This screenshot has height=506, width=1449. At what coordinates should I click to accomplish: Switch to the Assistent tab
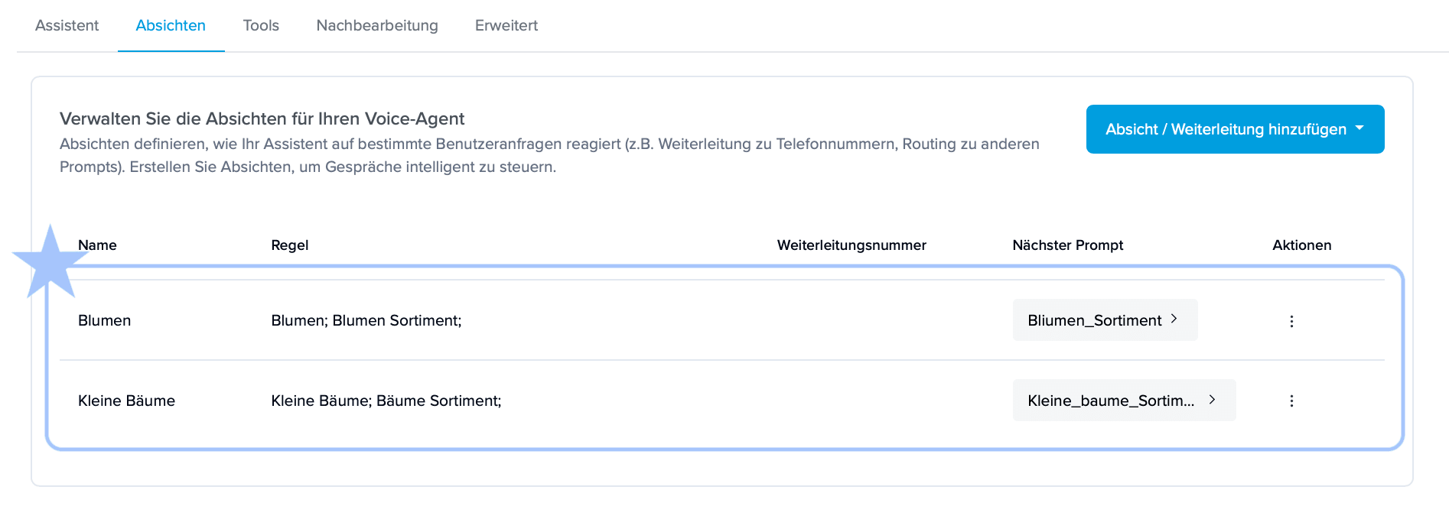[67, 25]
